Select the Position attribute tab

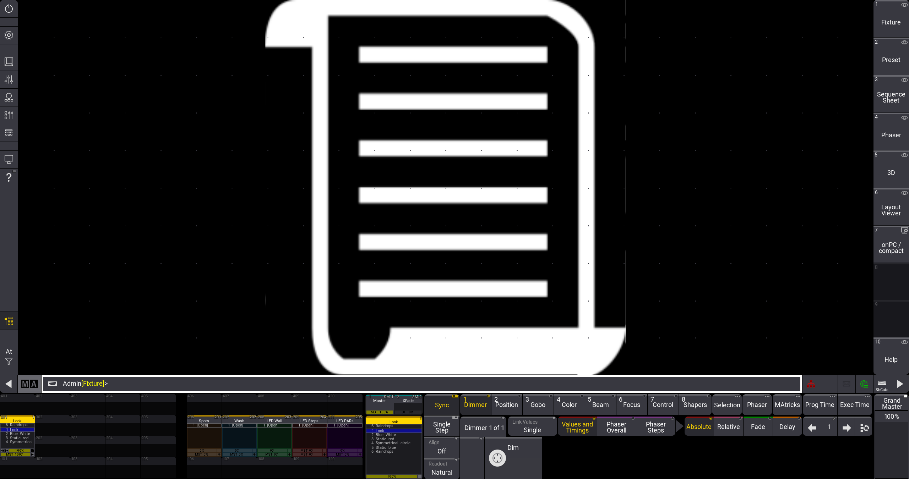coord(506,404)
